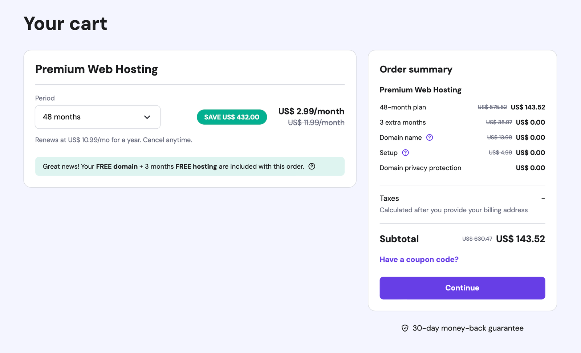Screen dimensions: 581x353
Task: Expand the billing period options list
Action: 97,117
